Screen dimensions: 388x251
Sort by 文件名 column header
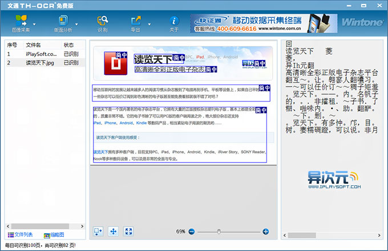pyautogui.click(x=33, y=45)
